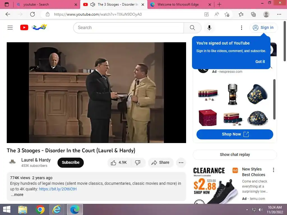Open Laurel & Hardy channel name
Image resolution: width=287 pixels, height=215 pixels.
(x=36, y=160)
